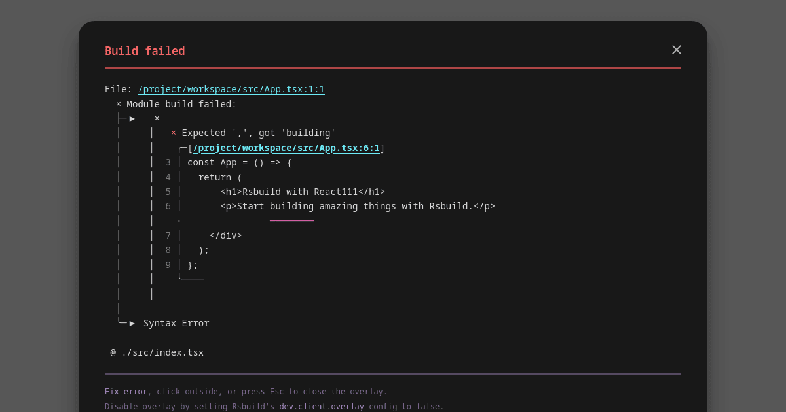786x412 pixels.
Task: Select the Build failed heading
Action: click(145, 50)
